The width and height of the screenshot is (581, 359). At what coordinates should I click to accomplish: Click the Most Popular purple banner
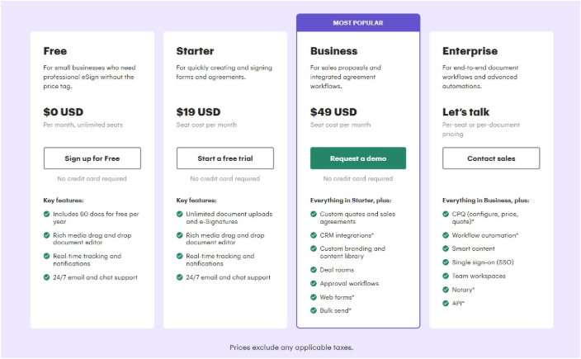pos(357,22)
